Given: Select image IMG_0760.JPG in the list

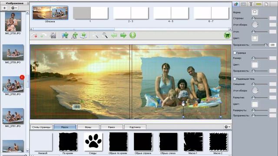Looking at the screenshot, I should (13, 84).
